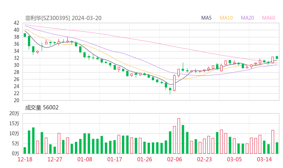
Task: Click the chart title 菲利华[SZ300395] 2024-03-20
Action: click(x=63, y=18)
